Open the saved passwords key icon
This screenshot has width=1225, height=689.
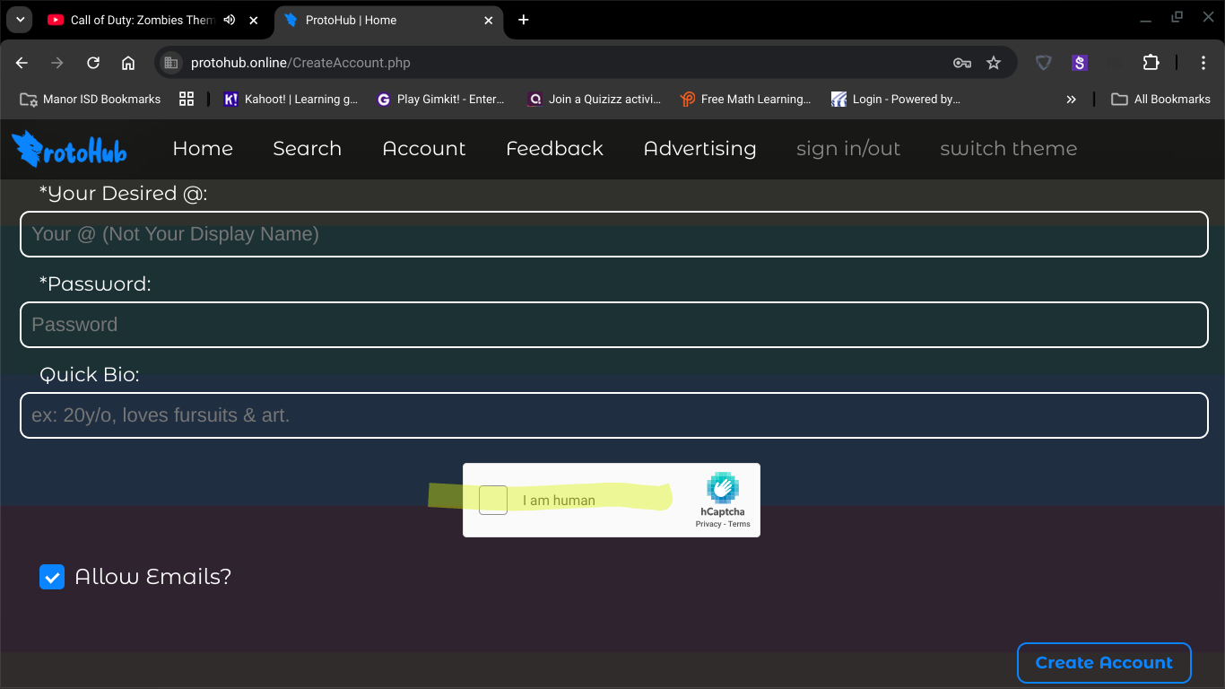[961, 63]
